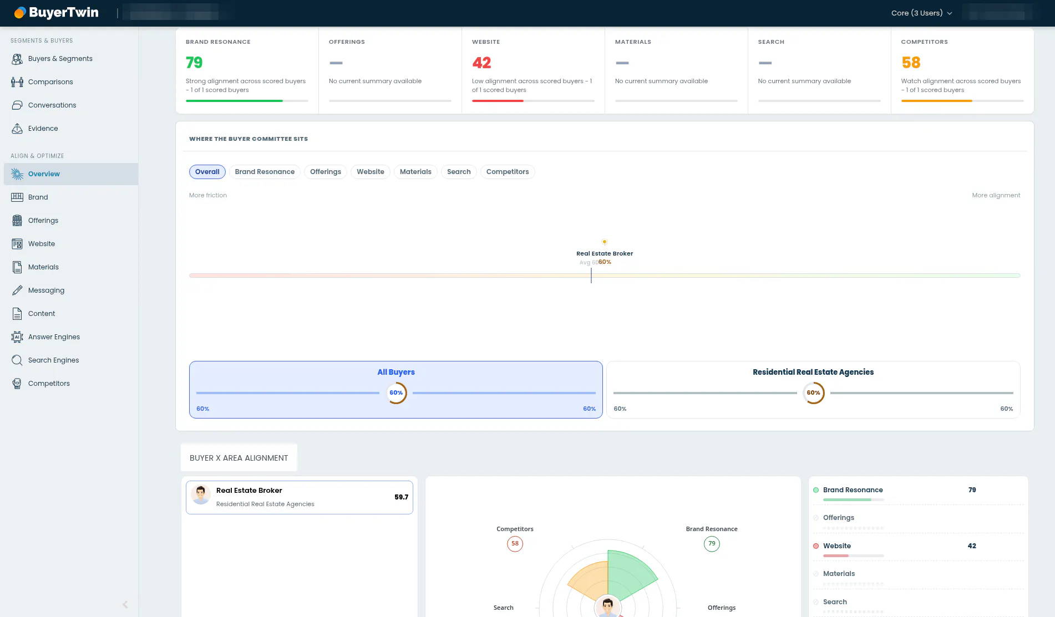Screen dimensions: 1055x617
Task: Click the Competitors 58 radar badge
Action: [x=515, y=544]
